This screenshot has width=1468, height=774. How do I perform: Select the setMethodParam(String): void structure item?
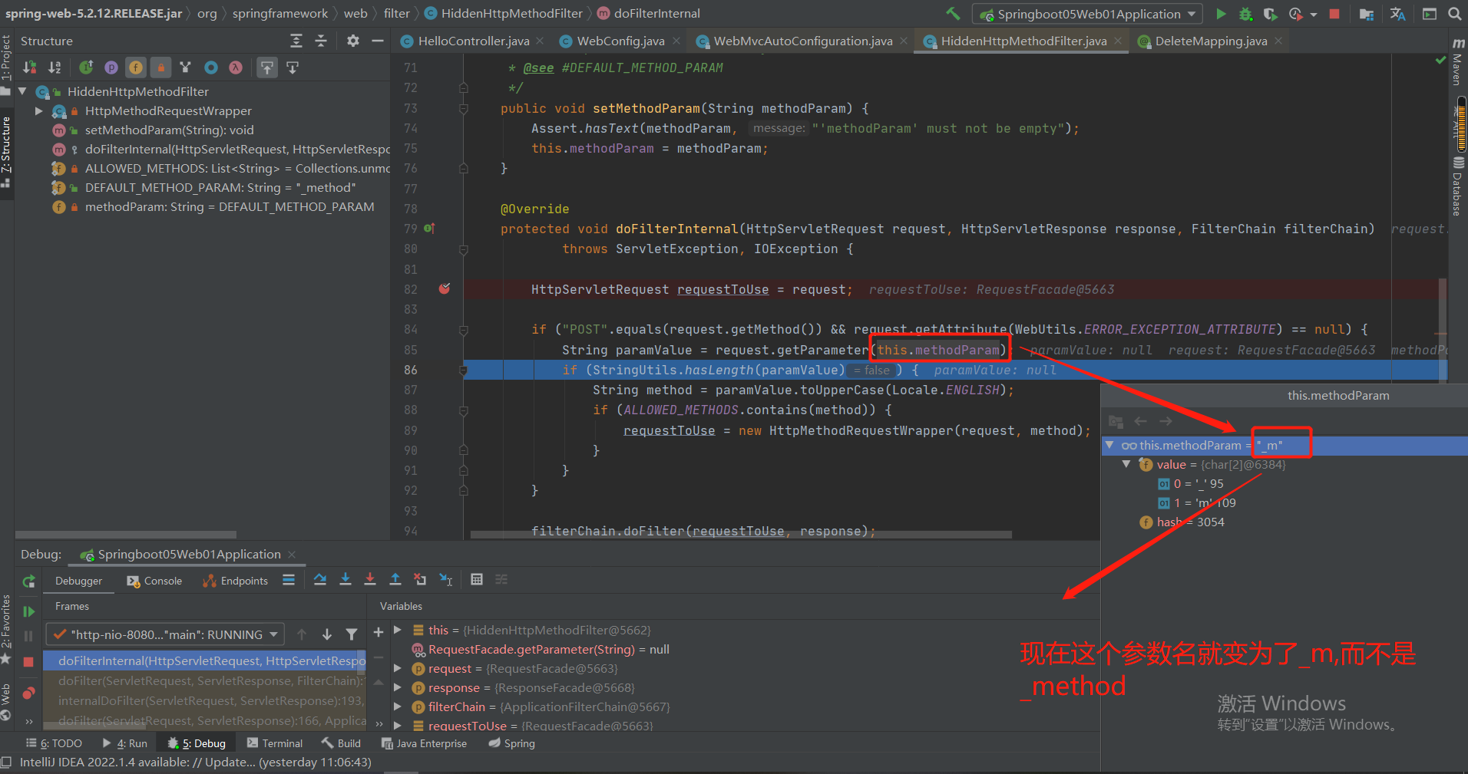point(169,130)
